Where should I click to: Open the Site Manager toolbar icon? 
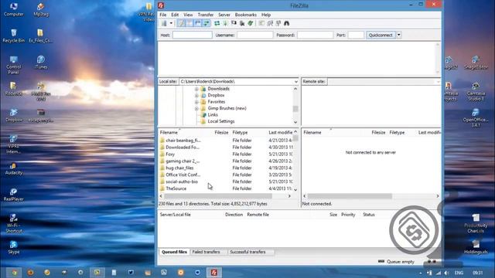[x=164, y=23]
